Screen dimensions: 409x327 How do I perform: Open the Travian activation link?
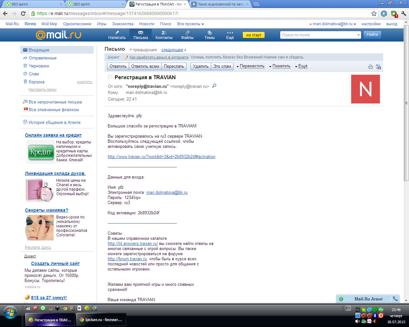[161, 157]
